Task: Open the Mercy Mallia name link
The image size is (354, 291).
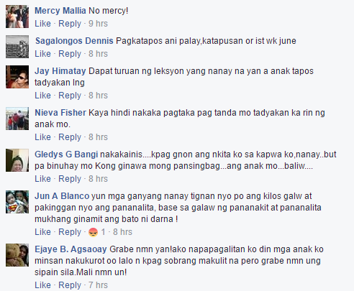Action: 60,11
